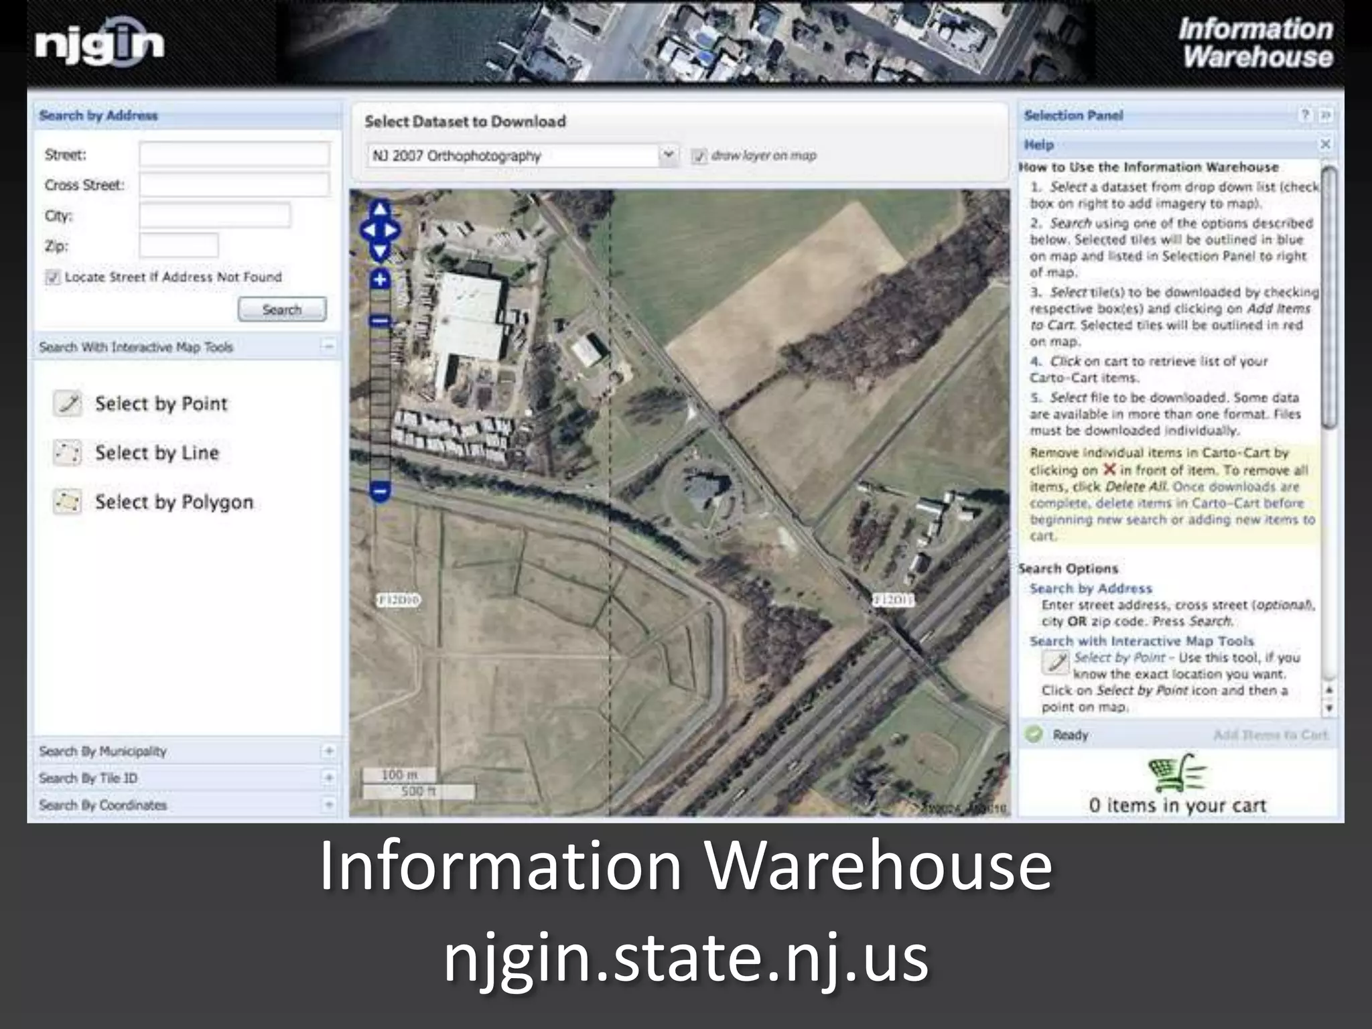This screenshot has height=1029, width=1372.
Task: Select by Point tool icon
Action: tap(68, 403)
